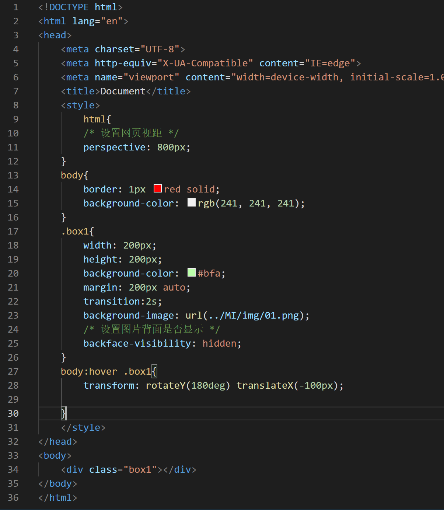The height and width of the screenshot is (510, 444).
Task: Open the red color swatch picker
Action: (x=158, y=188)
